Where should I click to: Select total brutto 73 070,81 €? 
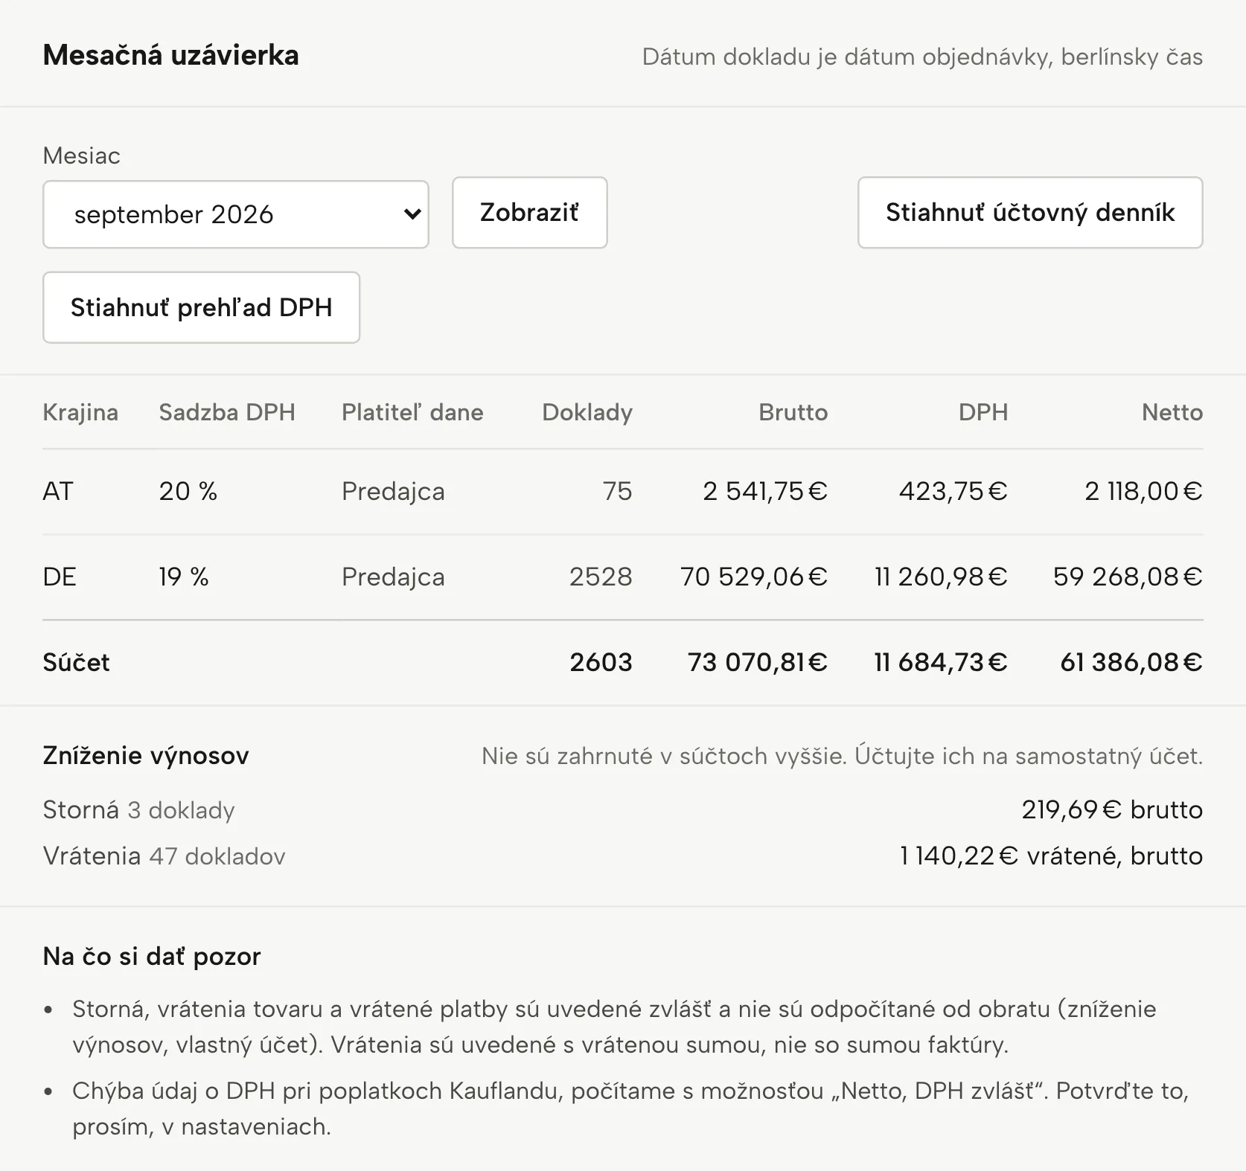pyautogui.click(x=758, y=662)
